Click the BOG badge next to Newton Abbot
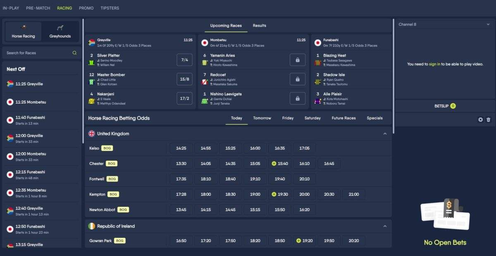The width and height of the screenshot is (496, 256). point(123,210)
